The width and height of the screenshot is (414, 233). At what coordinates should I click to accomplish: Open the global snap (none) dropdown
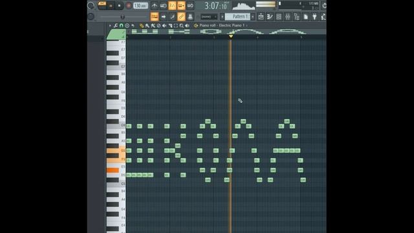coord(208,17)
